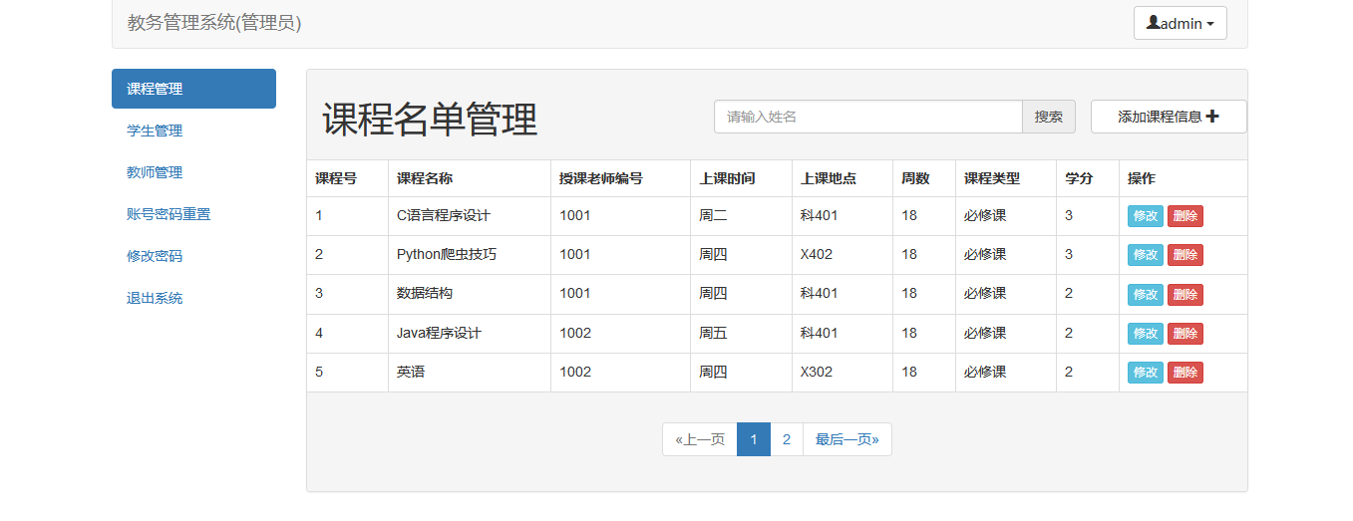Focus the 请输入姓名 search field

[867, 117]
